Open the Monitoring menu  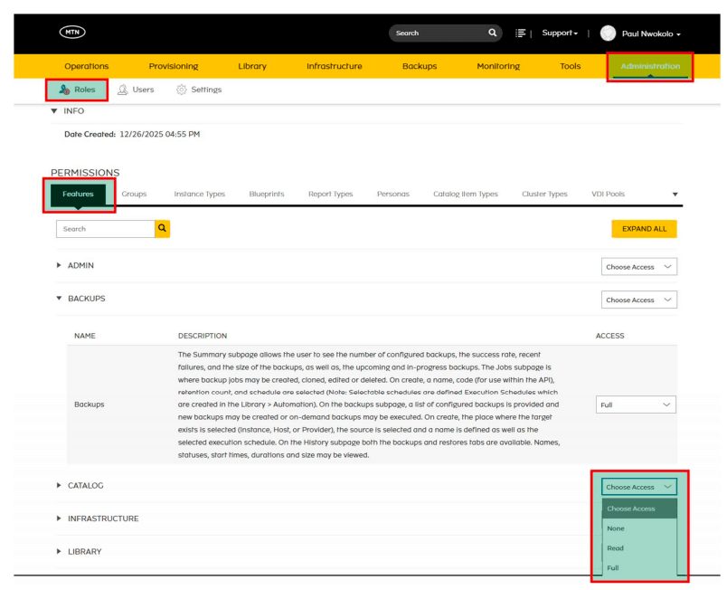point(498,66)
